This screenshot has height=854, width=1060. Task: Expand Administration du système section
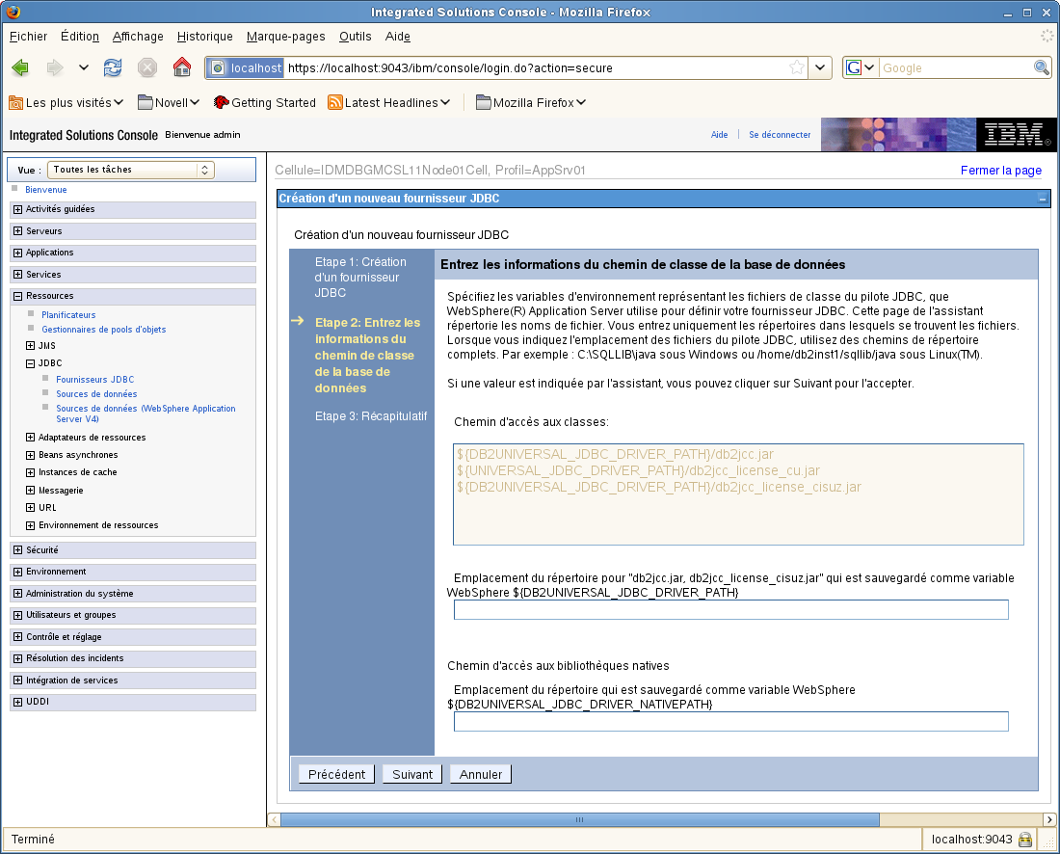[x=17, y=594]
